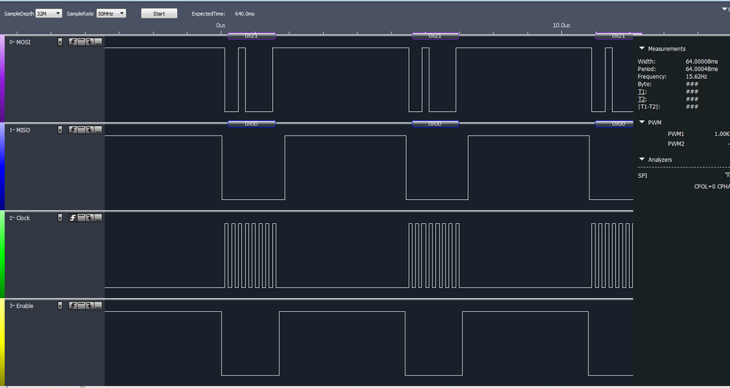Select the first 0x00 MISO decoded byte
Screen dimensions: 730x388
point(252,124)
